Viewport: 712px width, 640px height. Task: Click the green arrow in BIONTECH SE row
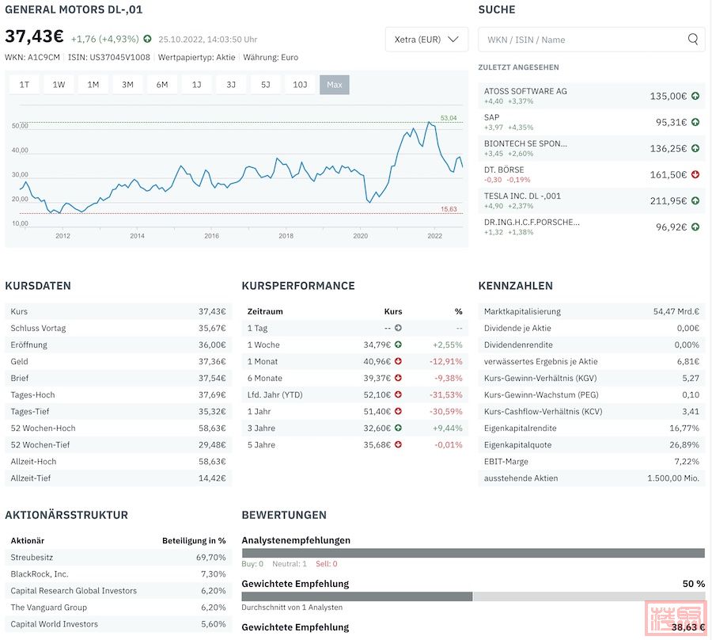(695, 148)
